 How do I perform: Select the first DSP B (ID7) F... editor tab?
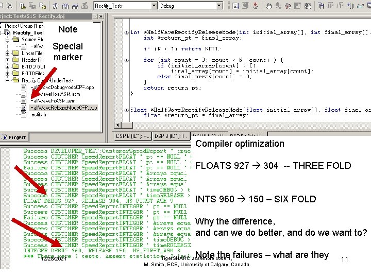click(x=133, y=136)
